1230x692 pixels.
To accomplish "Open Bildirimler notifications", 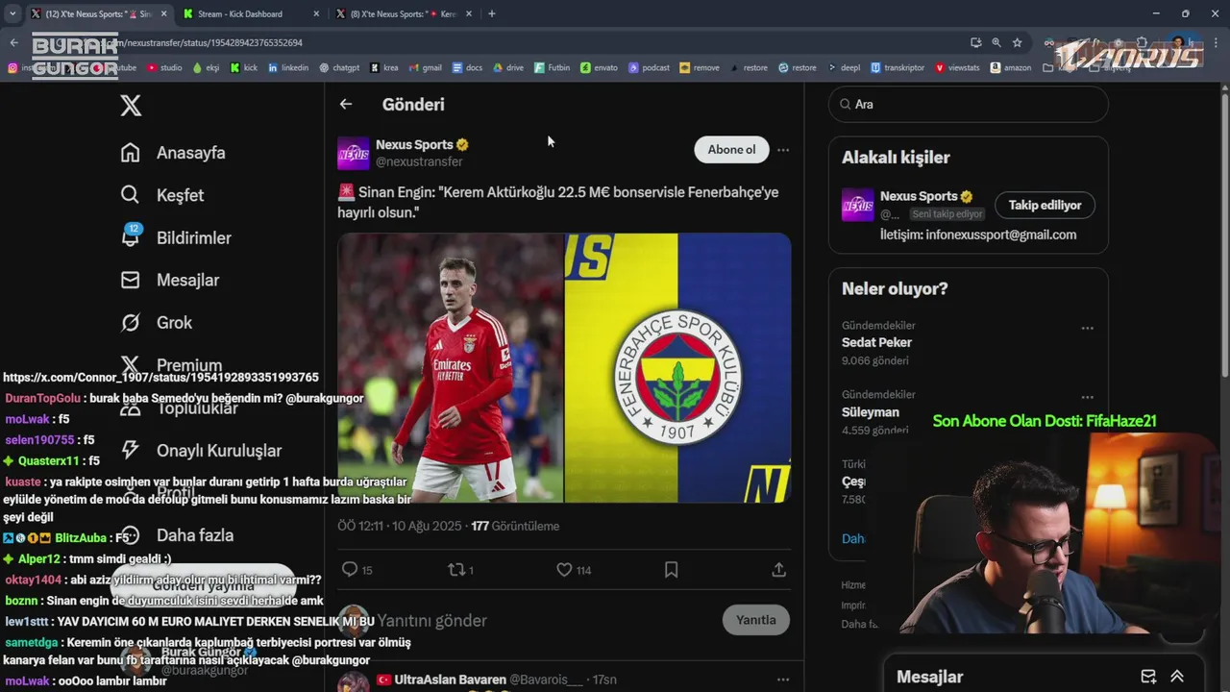I will pyautogui.click(x=176, y=237).
